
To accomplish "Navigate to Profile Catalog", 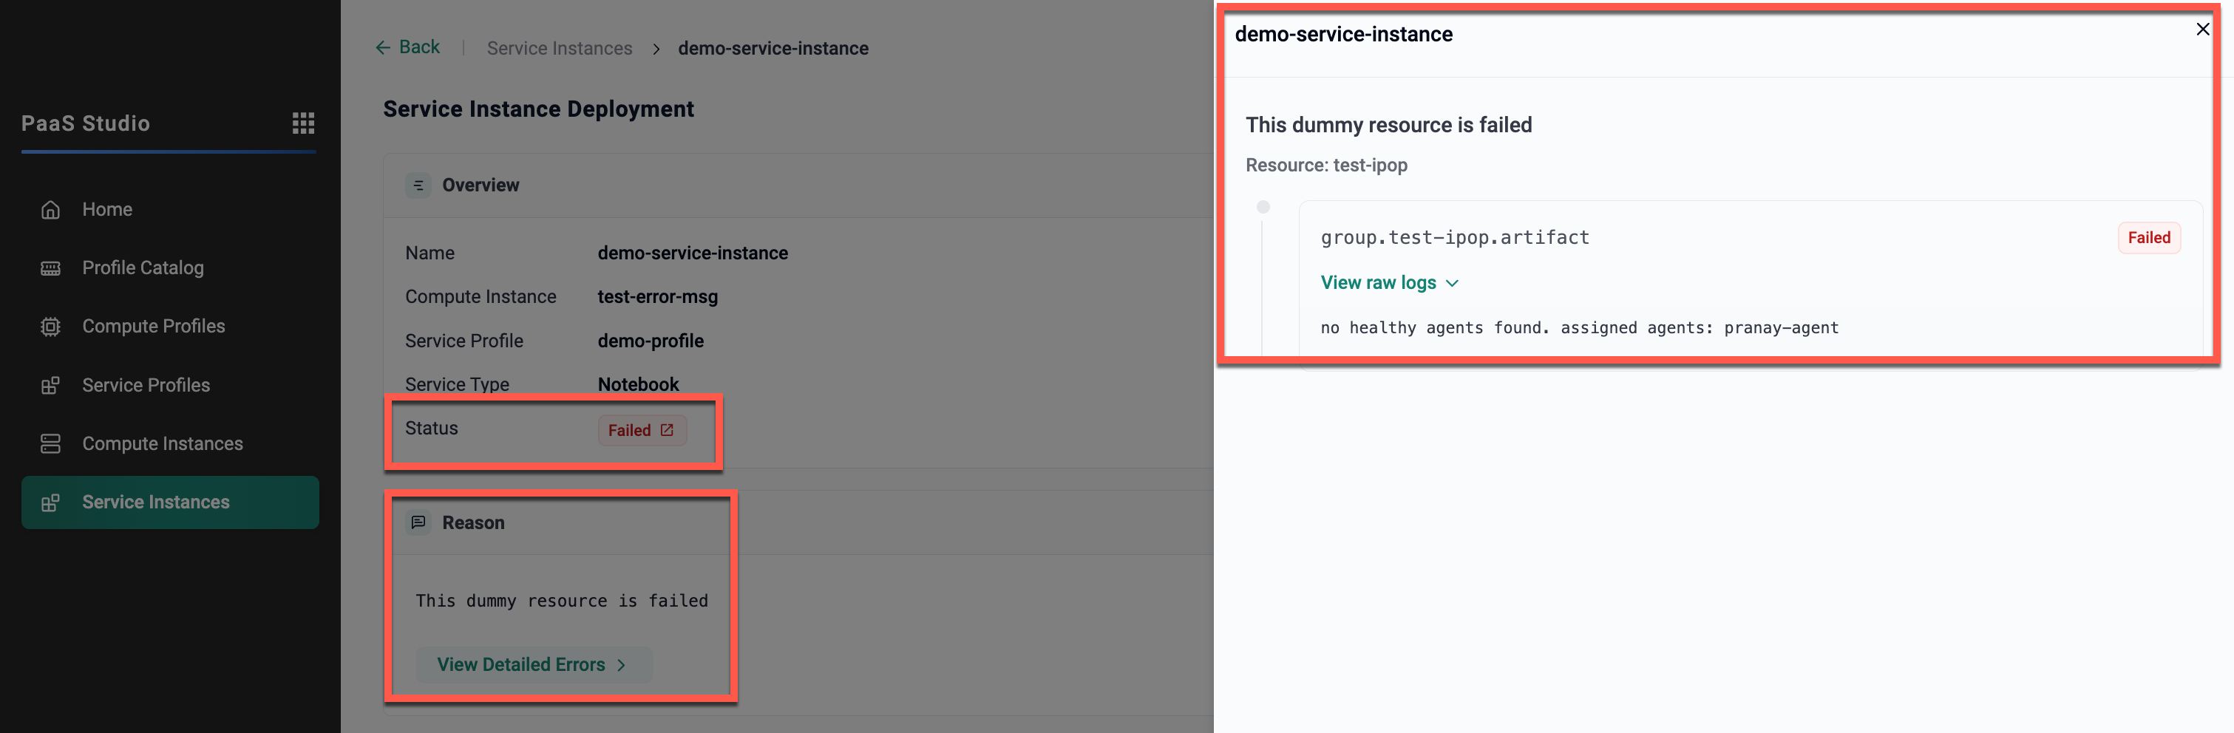I will [x=143, y=268].
